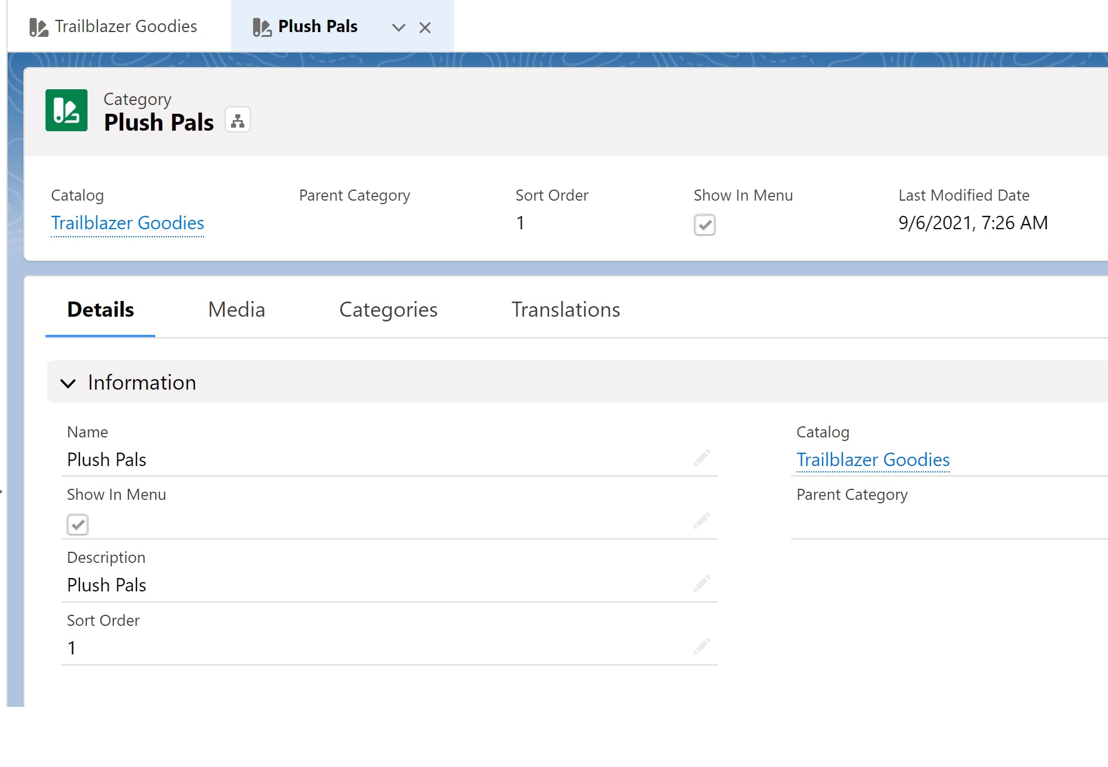Screen dimensions: 1108x767
Task: Click the Last Modified Date value 9/6/2021, 7:26 AM
Action: click(973, 223)
